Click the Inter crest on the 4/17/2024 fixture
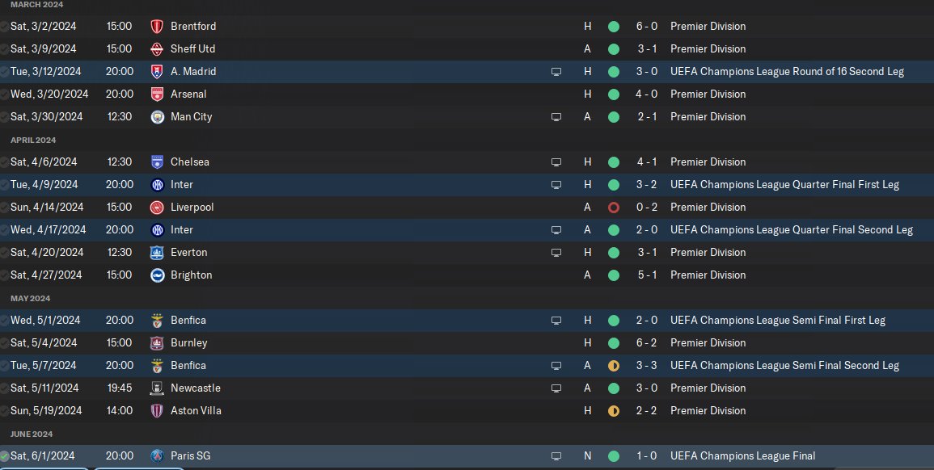This screenshot has width=934, height=470. point(157,229)
